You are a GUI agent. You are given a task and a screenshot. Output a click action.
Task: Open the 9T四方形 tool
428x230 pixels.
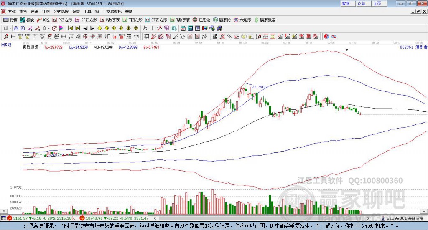(156, 20)
